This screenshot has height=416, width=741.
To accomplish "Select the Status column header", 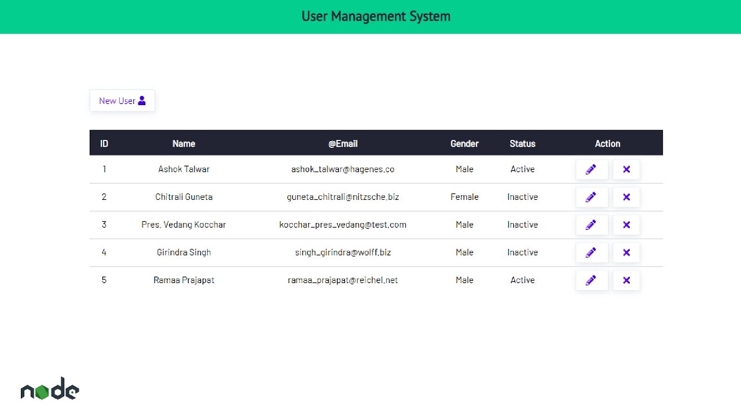I will [x=523, y=144].
